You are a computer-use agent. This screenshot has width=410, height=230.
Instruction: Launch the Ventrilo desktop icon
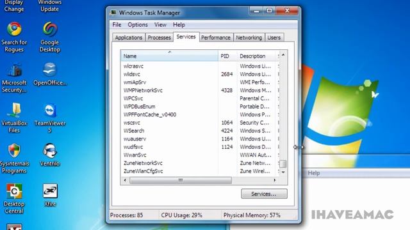point(50,155)
